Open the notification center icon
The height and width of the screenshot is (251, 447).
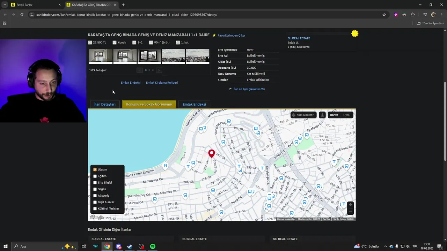439,246
